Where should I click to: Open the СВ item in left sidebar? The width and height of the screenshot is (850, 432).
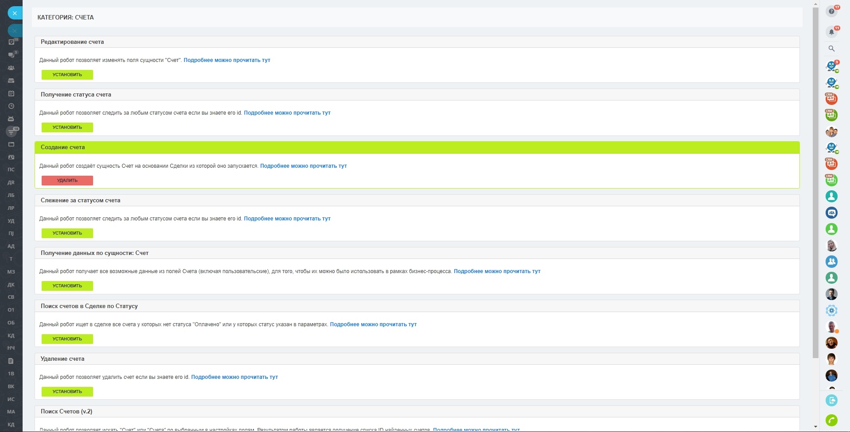[11, 297]
